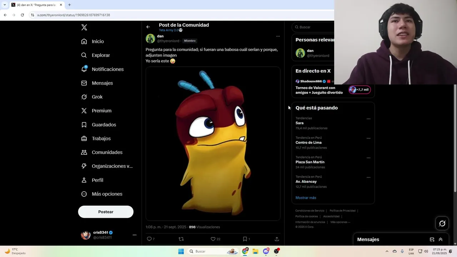
Task: Click taskbar Buscar search box
Action: tap(213, 251)
